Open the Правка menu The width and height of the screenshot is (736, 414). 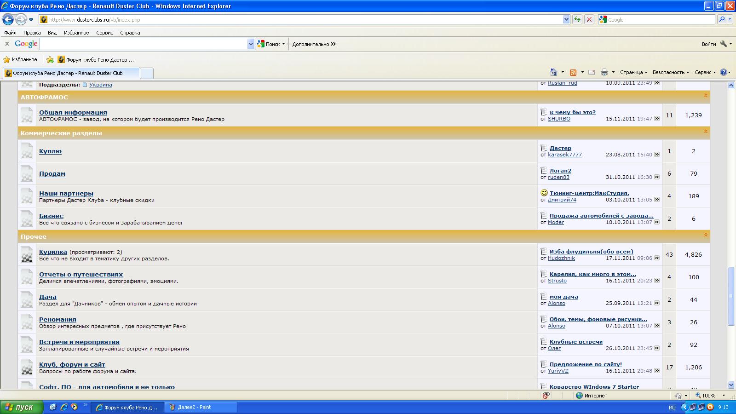click(32, 33)
